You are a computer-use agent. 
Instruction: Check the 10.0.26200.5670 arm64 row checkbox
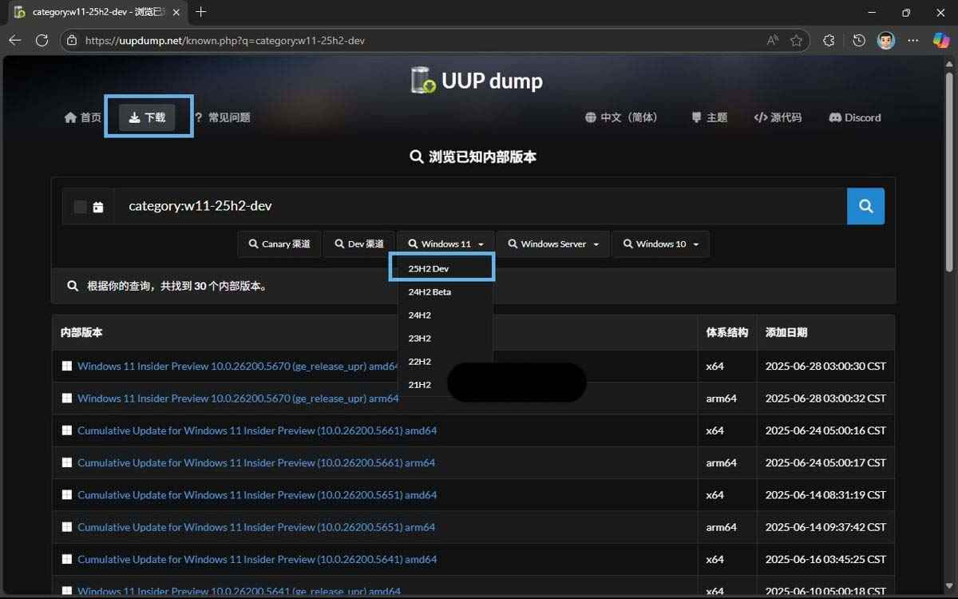pyautogui.click(x=67, y=398)
